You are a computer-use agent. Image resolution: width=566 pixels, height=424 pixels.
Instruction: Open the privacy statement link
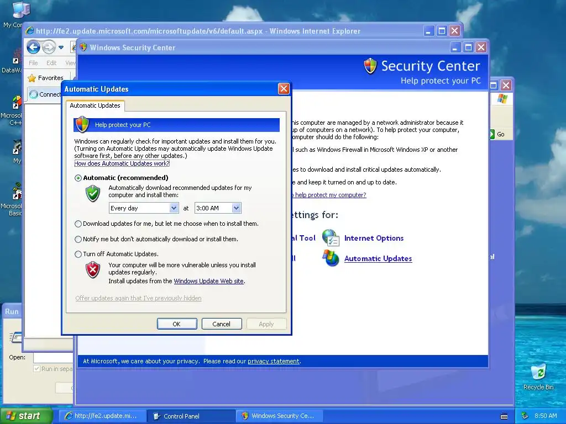point(273,361)
